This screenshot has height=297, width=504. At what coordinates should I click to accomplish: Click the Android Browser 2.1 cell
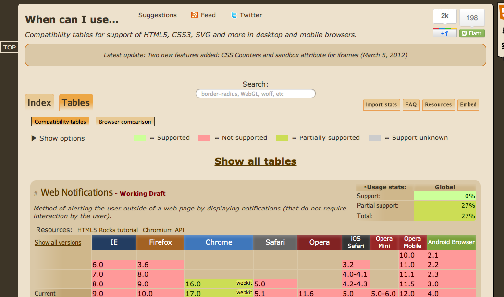(x=451, y=255)
